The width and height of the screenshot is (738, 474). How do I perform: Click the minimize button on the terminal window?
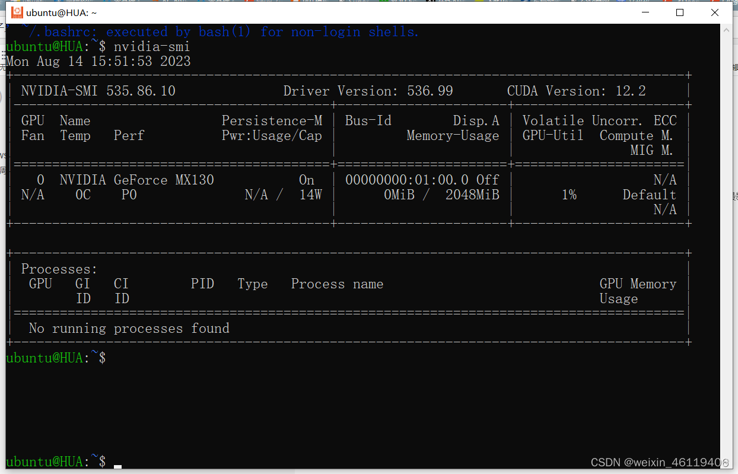pos(645,12)
